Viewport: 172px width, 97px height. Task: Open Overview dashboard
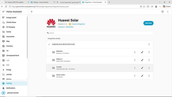(x=14, y=46)
